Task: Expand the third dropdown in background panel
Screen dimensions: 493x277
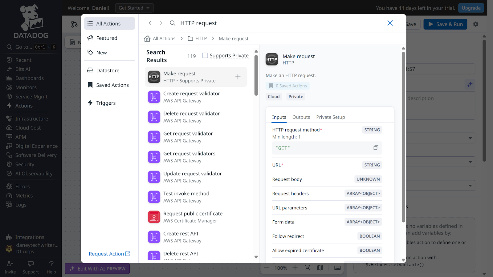Action: pos(470,186)
